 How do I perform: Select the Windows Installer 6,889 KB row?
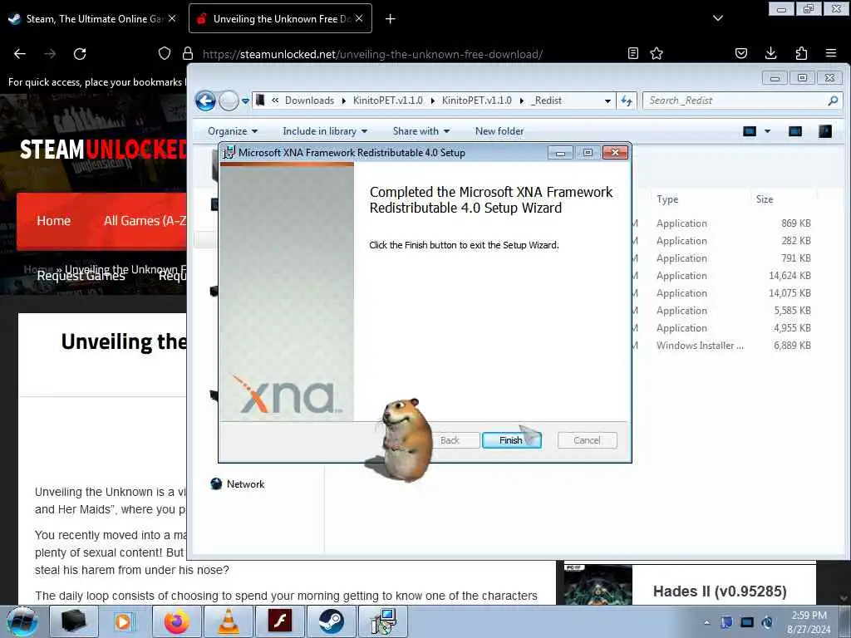pyautogui.click(x=724, y=345)
